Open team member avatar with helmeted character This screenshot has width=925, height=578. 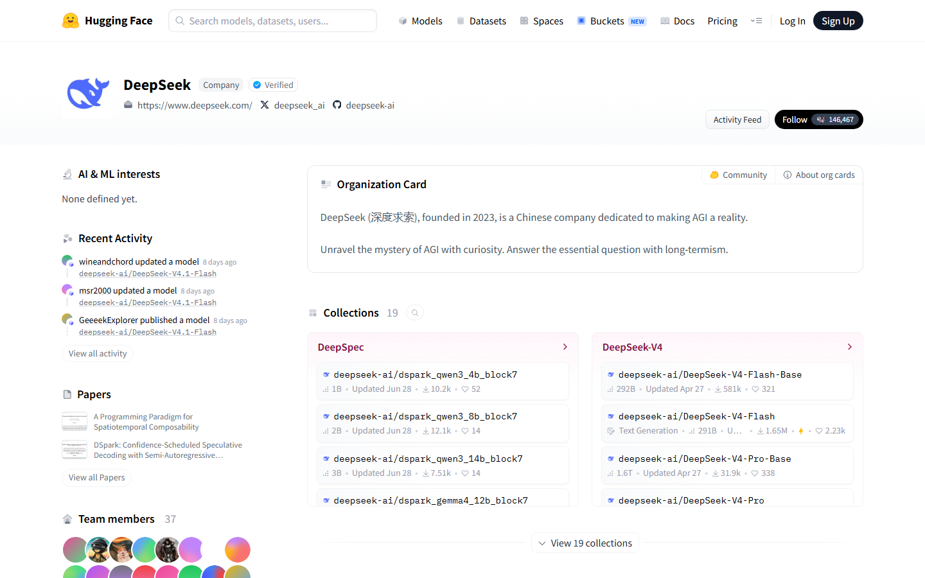(98, 550)
